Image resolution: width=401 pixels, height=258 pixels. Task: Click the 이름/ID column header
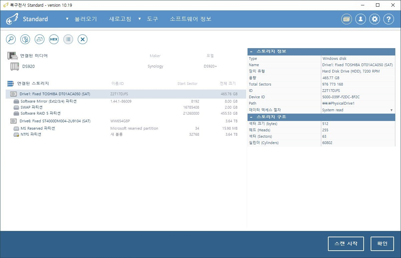pyautogui.click(x=117, y=84)
